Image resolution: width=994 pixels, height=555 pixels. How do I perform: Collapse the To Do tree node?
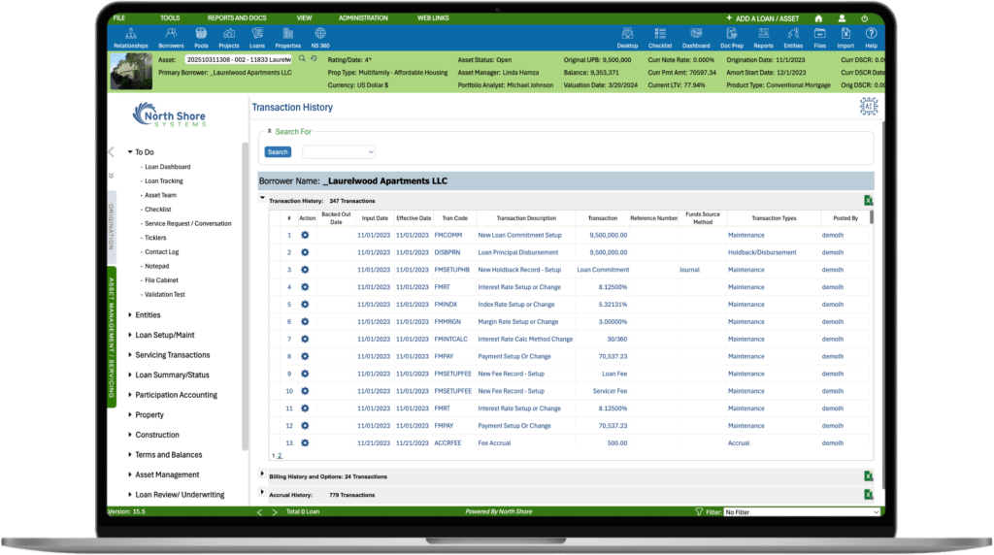point(130,152)
